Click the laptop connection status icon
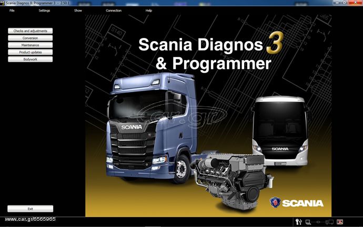The height and width of the screenshot is (227, 363). (308, 222)
